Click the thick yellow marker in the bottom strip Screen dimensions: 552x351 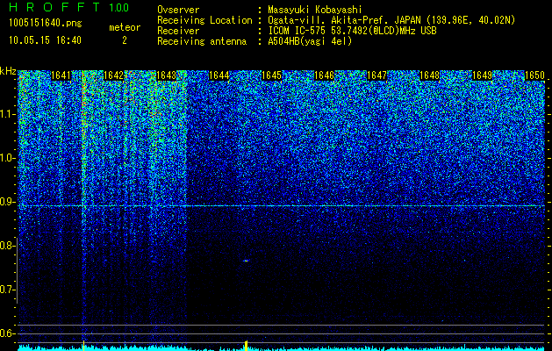246,346
